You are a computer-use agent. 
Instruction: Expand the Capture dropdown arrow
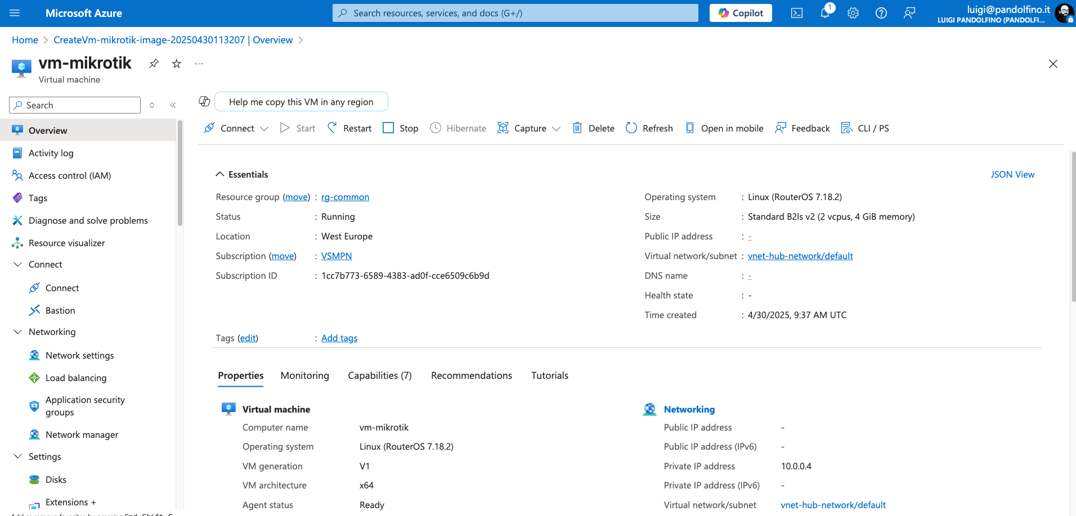(556, 129)
